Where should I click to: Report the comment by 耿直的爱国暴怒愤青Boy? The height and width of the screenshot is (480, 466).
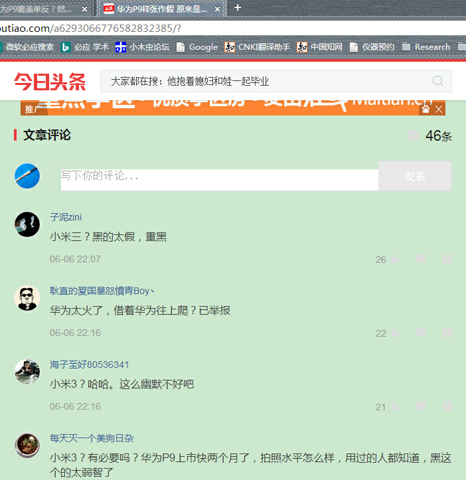tap(447, 333)
